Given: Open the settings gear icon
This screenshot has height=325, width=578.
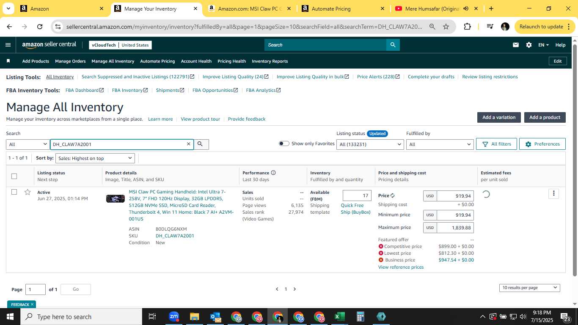Looking at the screenshot, I should 528,45.
